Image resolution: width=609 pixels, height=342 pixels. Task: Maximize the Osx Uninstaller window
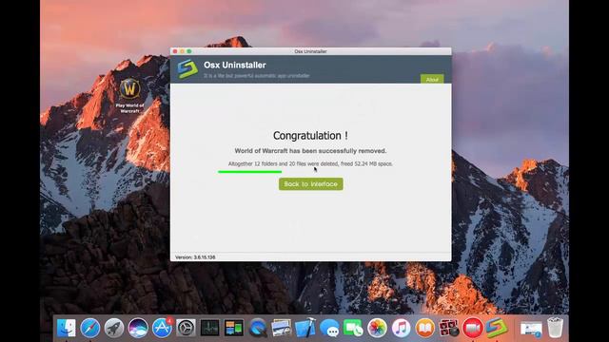(x=189, y=51)
